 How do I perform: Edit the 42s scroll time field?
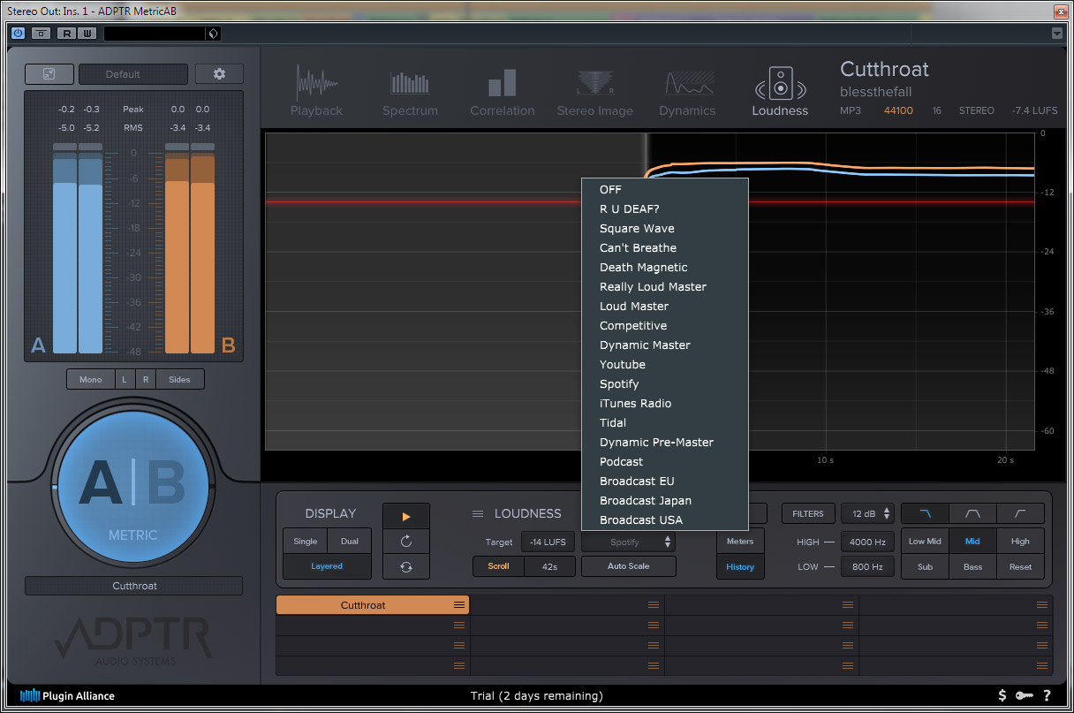pyautogui.click(x=550, y=566)
